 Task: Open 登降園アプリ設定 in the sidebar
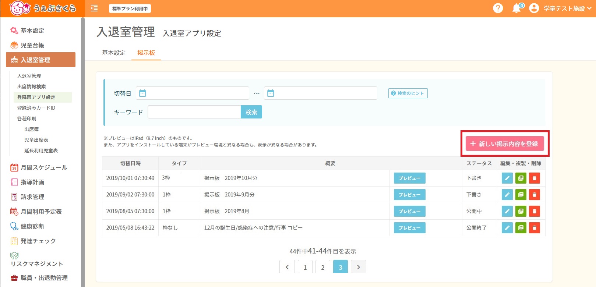[x=43, y=97]
